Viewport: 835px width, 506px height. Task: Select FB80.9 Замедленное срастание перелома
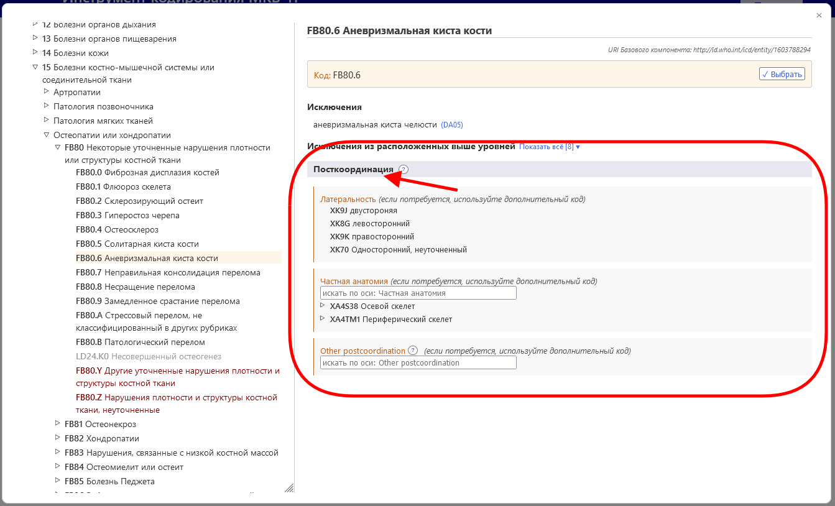click(158, 301)
